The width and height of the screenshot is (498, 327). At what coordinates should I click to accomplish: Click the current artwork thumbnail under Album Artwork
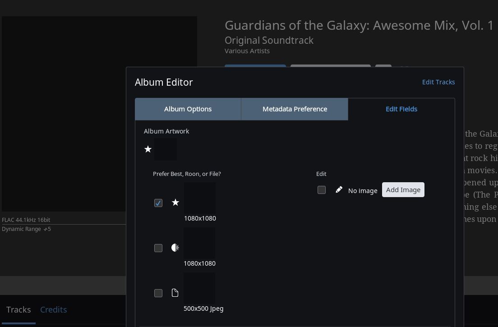(x=166, y=149)
